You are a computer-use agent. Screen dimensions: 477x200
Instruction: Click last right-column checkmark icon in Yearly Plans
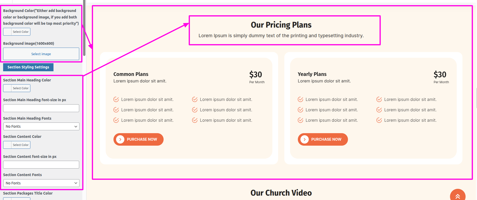pyautogui.click(x=379, y=120)
